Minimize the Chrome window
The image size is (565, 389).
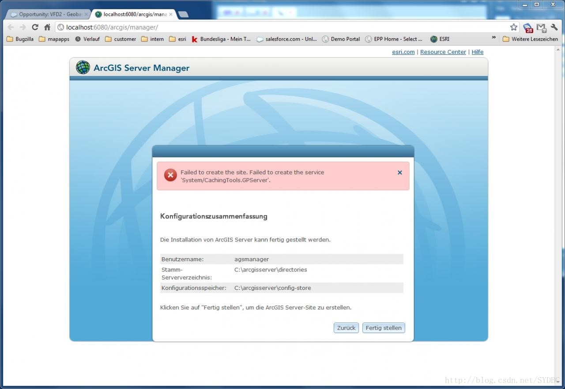click(x=525, y=4)
